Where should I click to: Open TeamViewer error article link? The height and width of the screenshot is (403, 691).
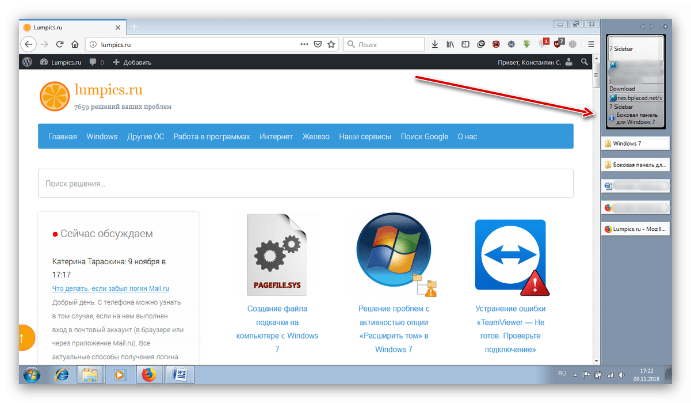[x=510, y=329]
